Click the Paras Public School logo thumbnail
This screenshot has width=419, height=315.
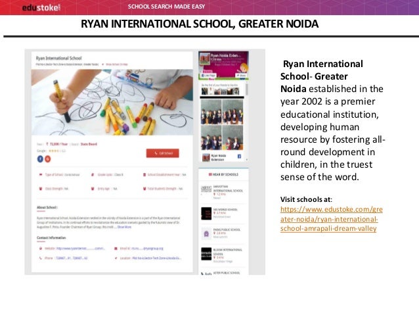coord(206,233)
